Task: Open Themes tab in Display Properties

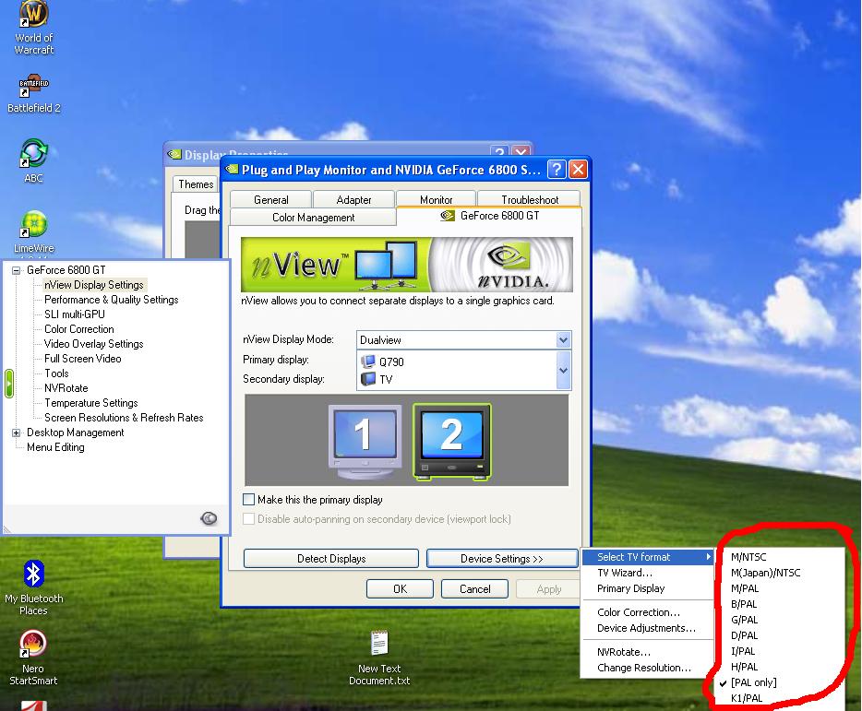Action: 196,184
